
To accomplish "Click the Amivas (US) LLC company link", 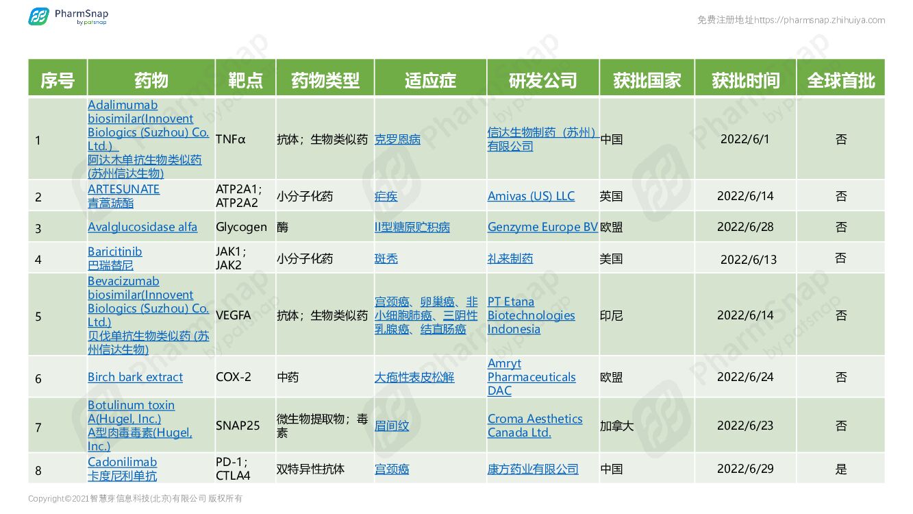I will 531,196.
